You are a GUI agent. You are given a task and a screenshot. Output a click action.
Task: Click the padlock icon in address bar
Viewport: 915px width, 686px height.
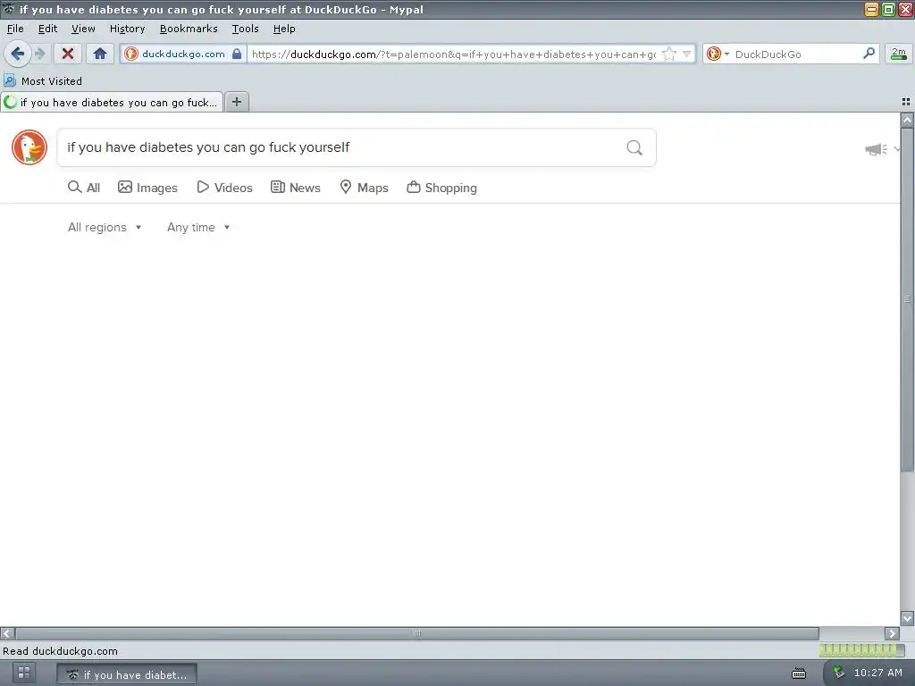tap(237, 54)
